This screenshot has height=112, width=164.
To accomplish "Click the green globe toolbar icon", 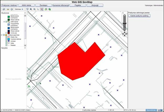I will point(50,9).
